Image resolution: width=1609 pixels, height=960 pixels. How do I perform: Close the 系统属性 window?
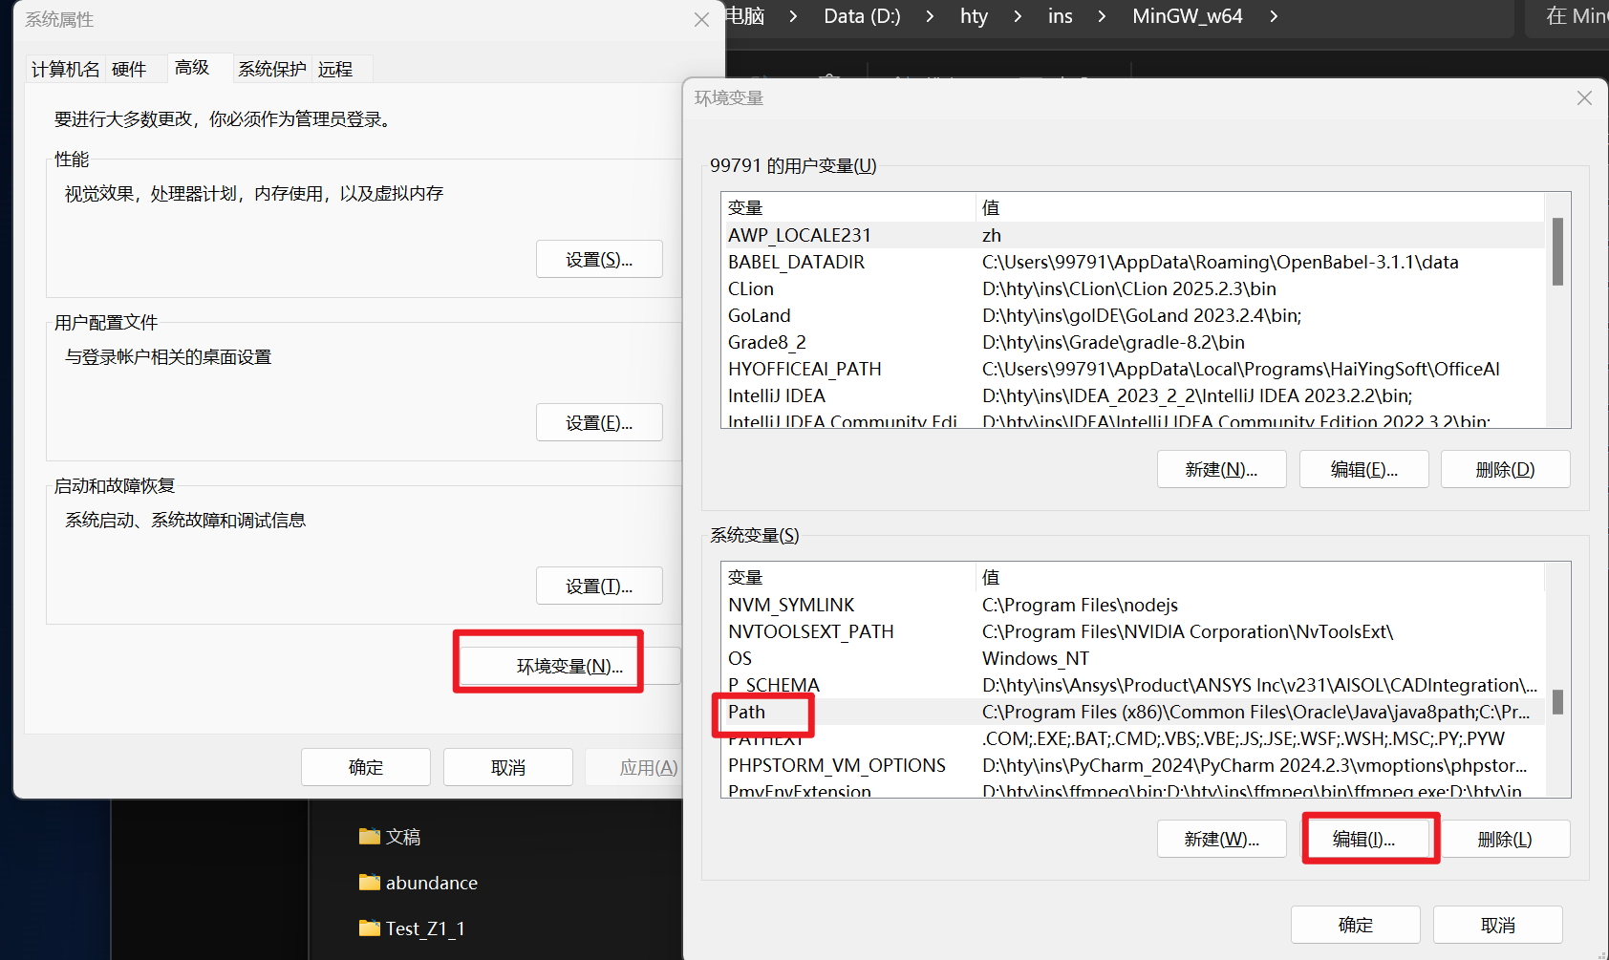(x=701, y=19)
